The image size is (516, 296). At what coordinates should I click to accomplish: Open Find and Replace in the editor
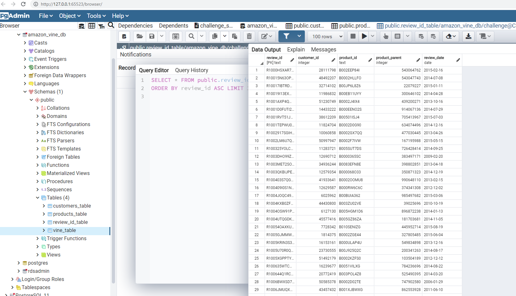[x=191, y=36]
